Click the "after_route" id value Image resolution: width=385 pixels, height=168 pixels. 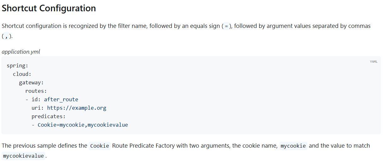[x=61, y=100]
